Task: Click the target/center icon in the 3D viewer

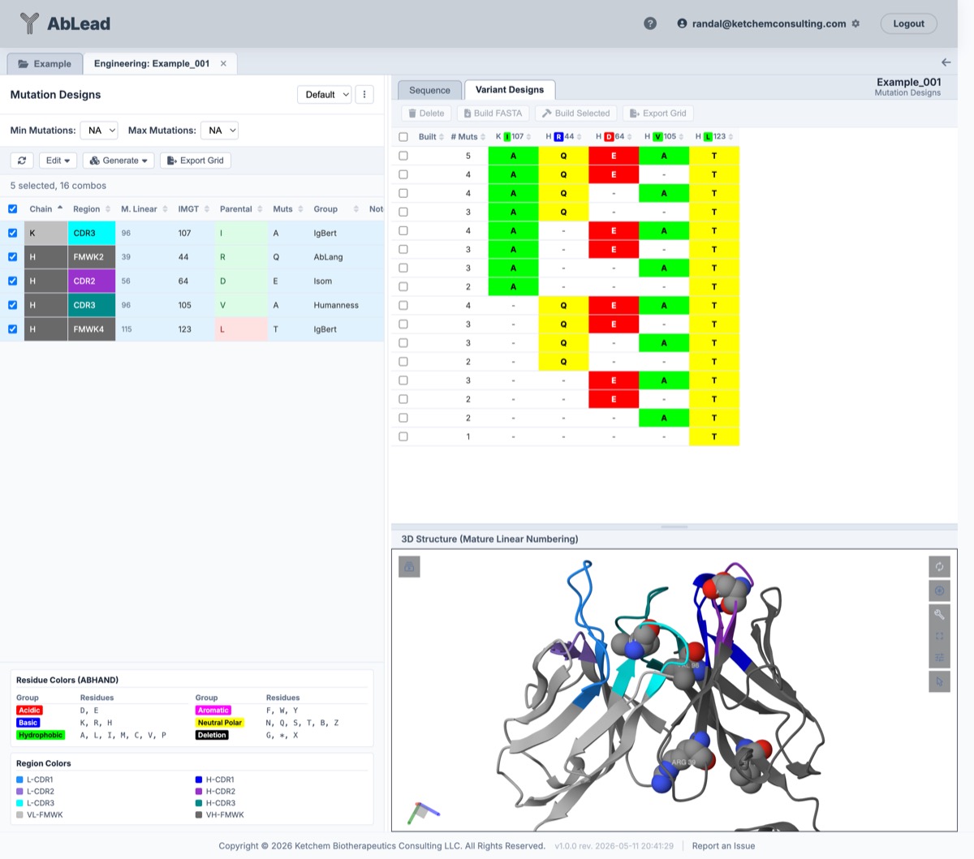Action: (939, 591)
